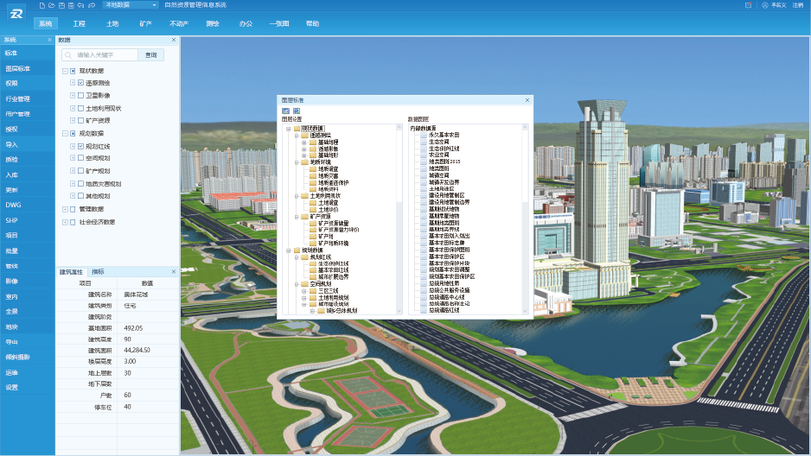Click the undo arrow icon
This screenshot has width=811, height=456.
pos(80,5)
